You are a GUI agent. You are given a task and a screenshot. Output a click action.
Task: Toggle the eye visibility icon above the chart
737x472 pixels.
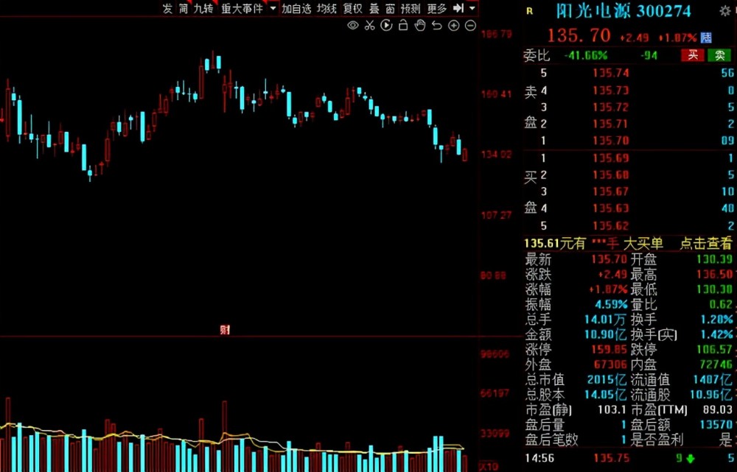352,26
